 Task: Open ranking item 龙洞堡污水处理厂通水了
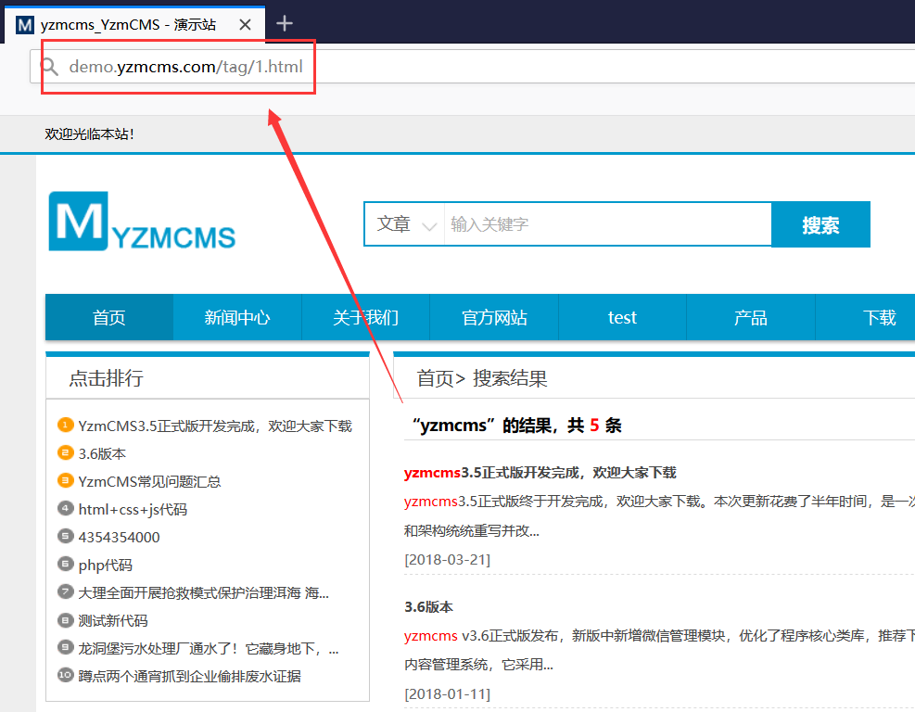pyautogui.click(x=209, y=648)
